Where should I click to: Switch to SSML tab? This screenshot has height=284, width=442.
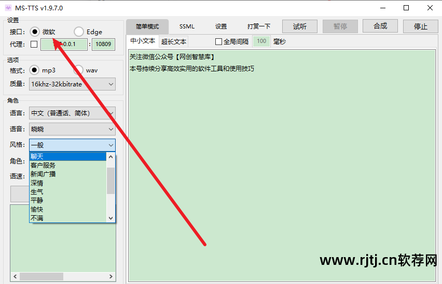[x=187, y=26]
